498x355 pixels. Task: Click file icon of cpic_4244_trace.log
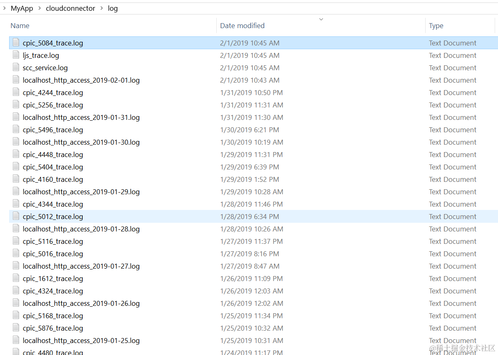[x=16, y=92]
